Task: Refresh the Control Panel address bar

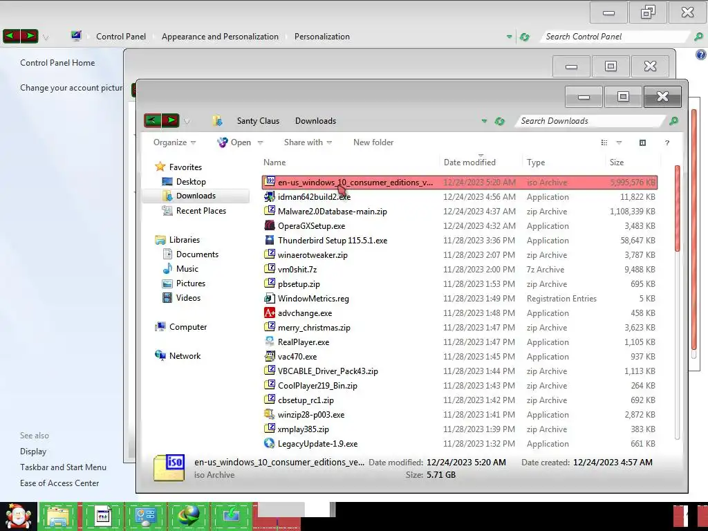Action: tap(524, 37)
